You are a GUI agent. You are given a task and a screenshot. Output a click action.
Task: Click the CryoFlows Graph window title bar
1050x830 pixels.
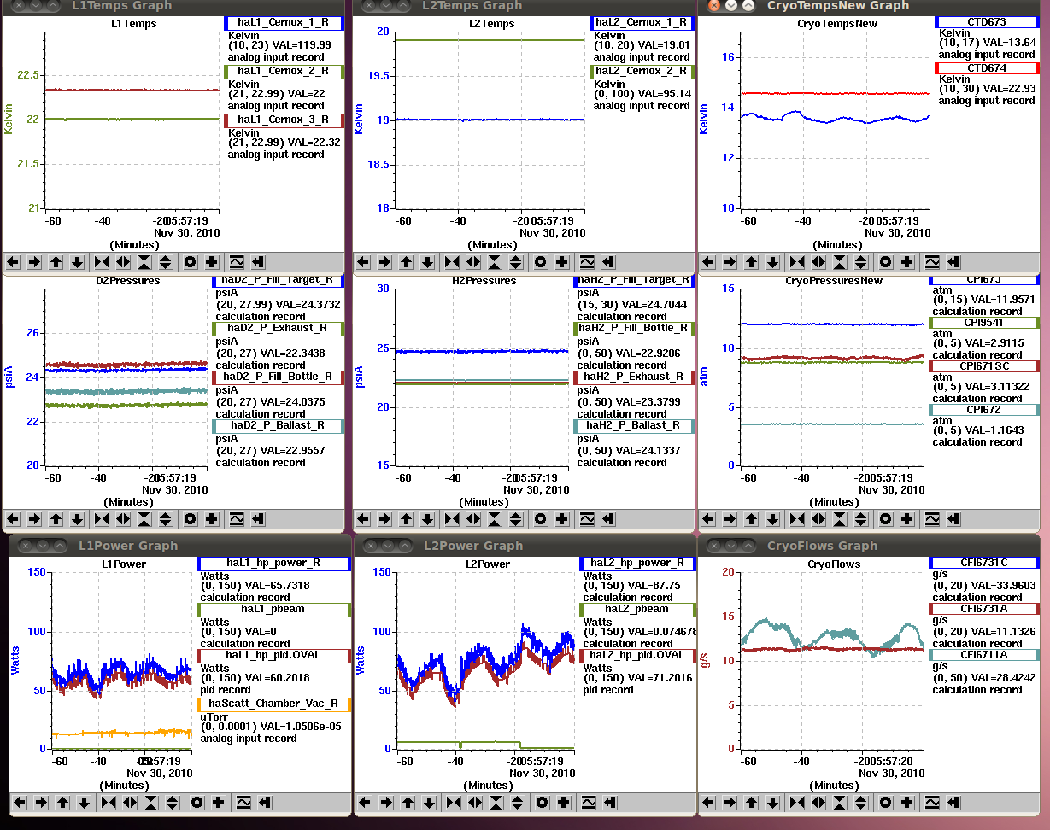[870, 546]
